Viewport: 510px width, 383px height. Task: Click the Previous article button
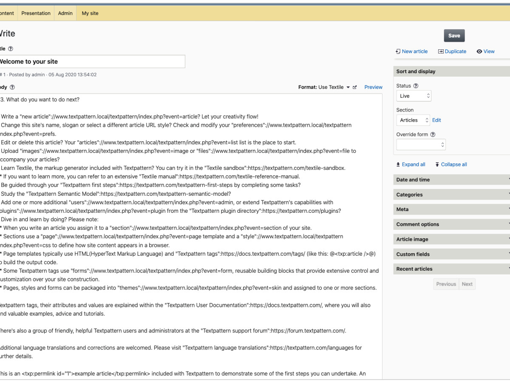click(446, 284)
